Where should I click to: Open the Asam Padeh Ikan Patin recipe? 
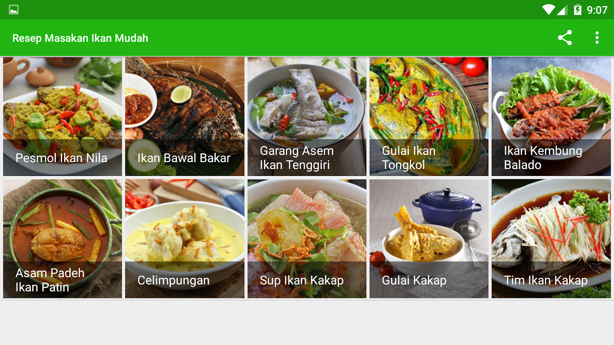pos(63,239)
